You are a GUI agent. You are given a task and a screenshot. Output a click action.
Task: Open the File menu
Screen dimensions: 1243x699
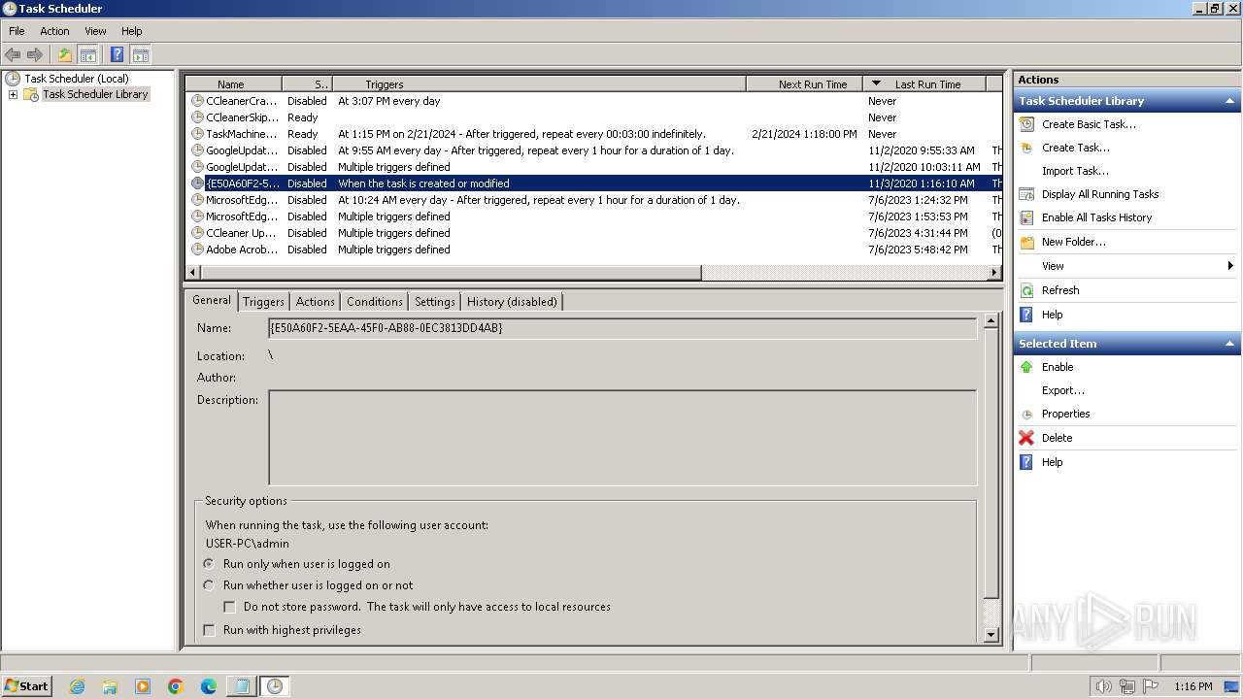[x=17, y=31]
